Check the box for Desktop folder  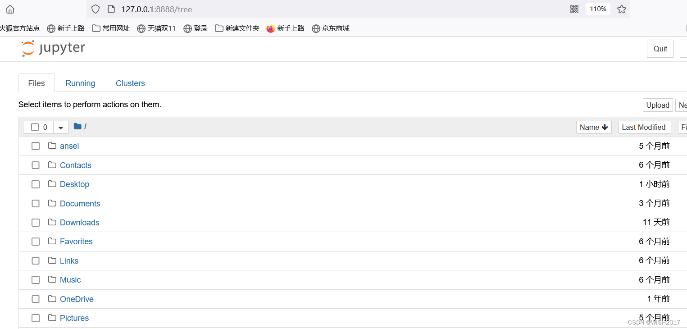(36, 184)
